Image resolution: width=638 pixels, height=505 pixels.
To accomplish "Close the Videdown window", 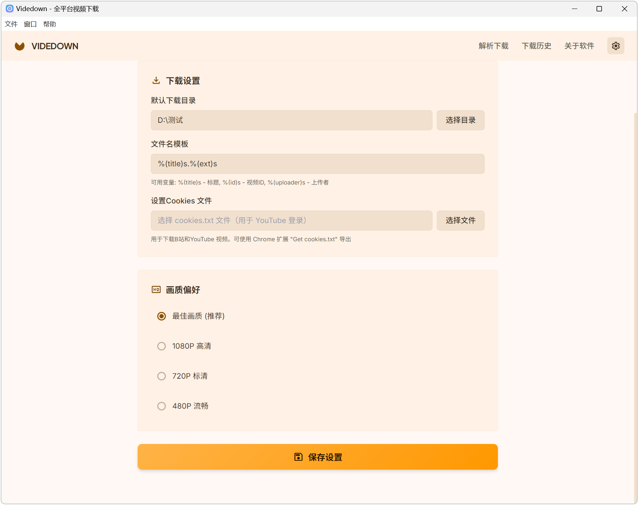I will (624, 9).
